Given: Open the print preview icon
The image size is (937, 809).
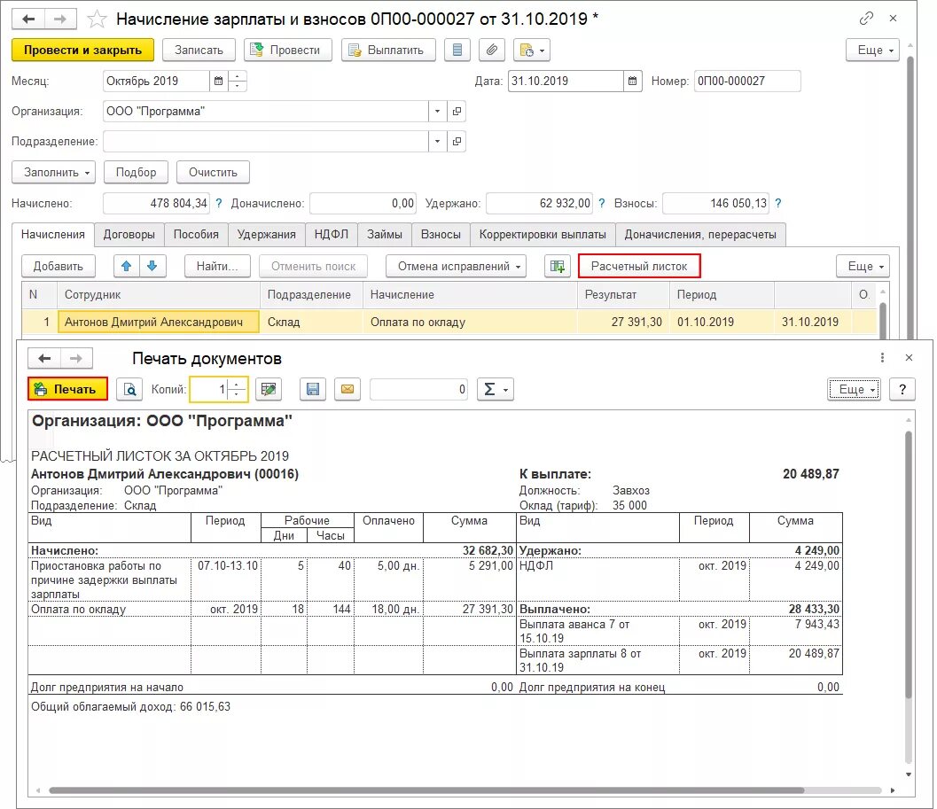Looking at the screenshot, I should click(x=129, y=390).
